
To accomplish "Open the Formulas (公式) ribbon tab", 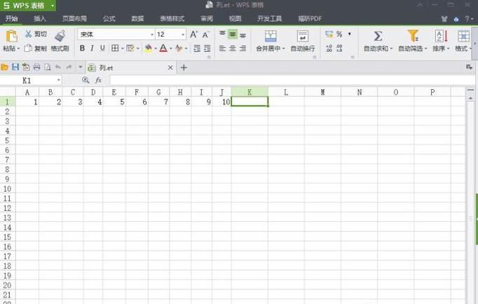I will pyautogui.click(x=109, y=18).
